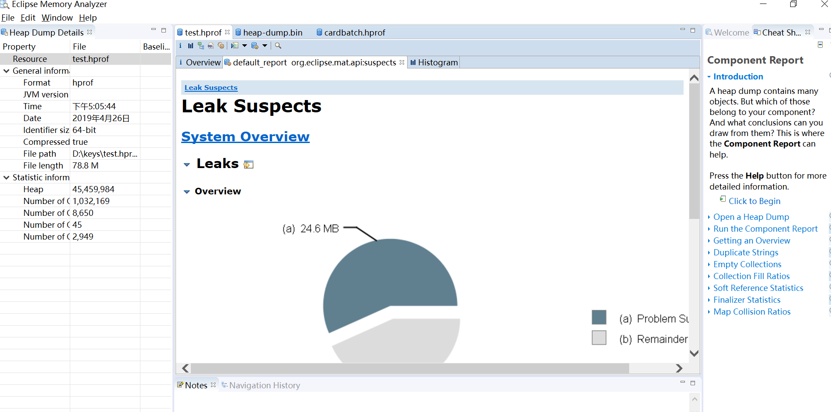Screen dimensions: 831x412
Task: Open the System Overview link
Action: [x=245, y=136]
